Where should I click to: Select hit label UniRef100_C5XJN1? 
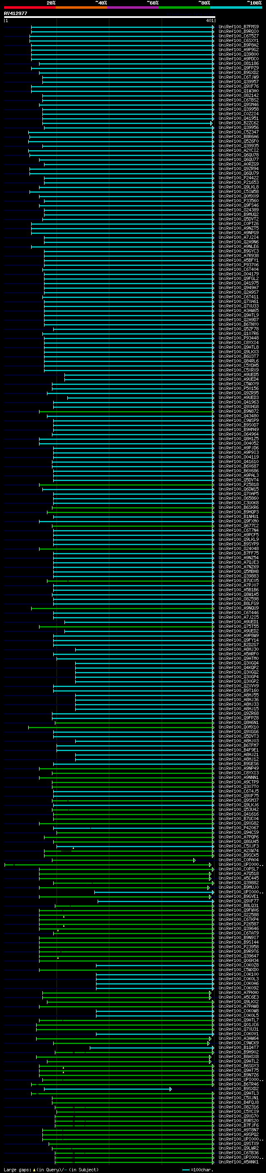[238, 1098]
